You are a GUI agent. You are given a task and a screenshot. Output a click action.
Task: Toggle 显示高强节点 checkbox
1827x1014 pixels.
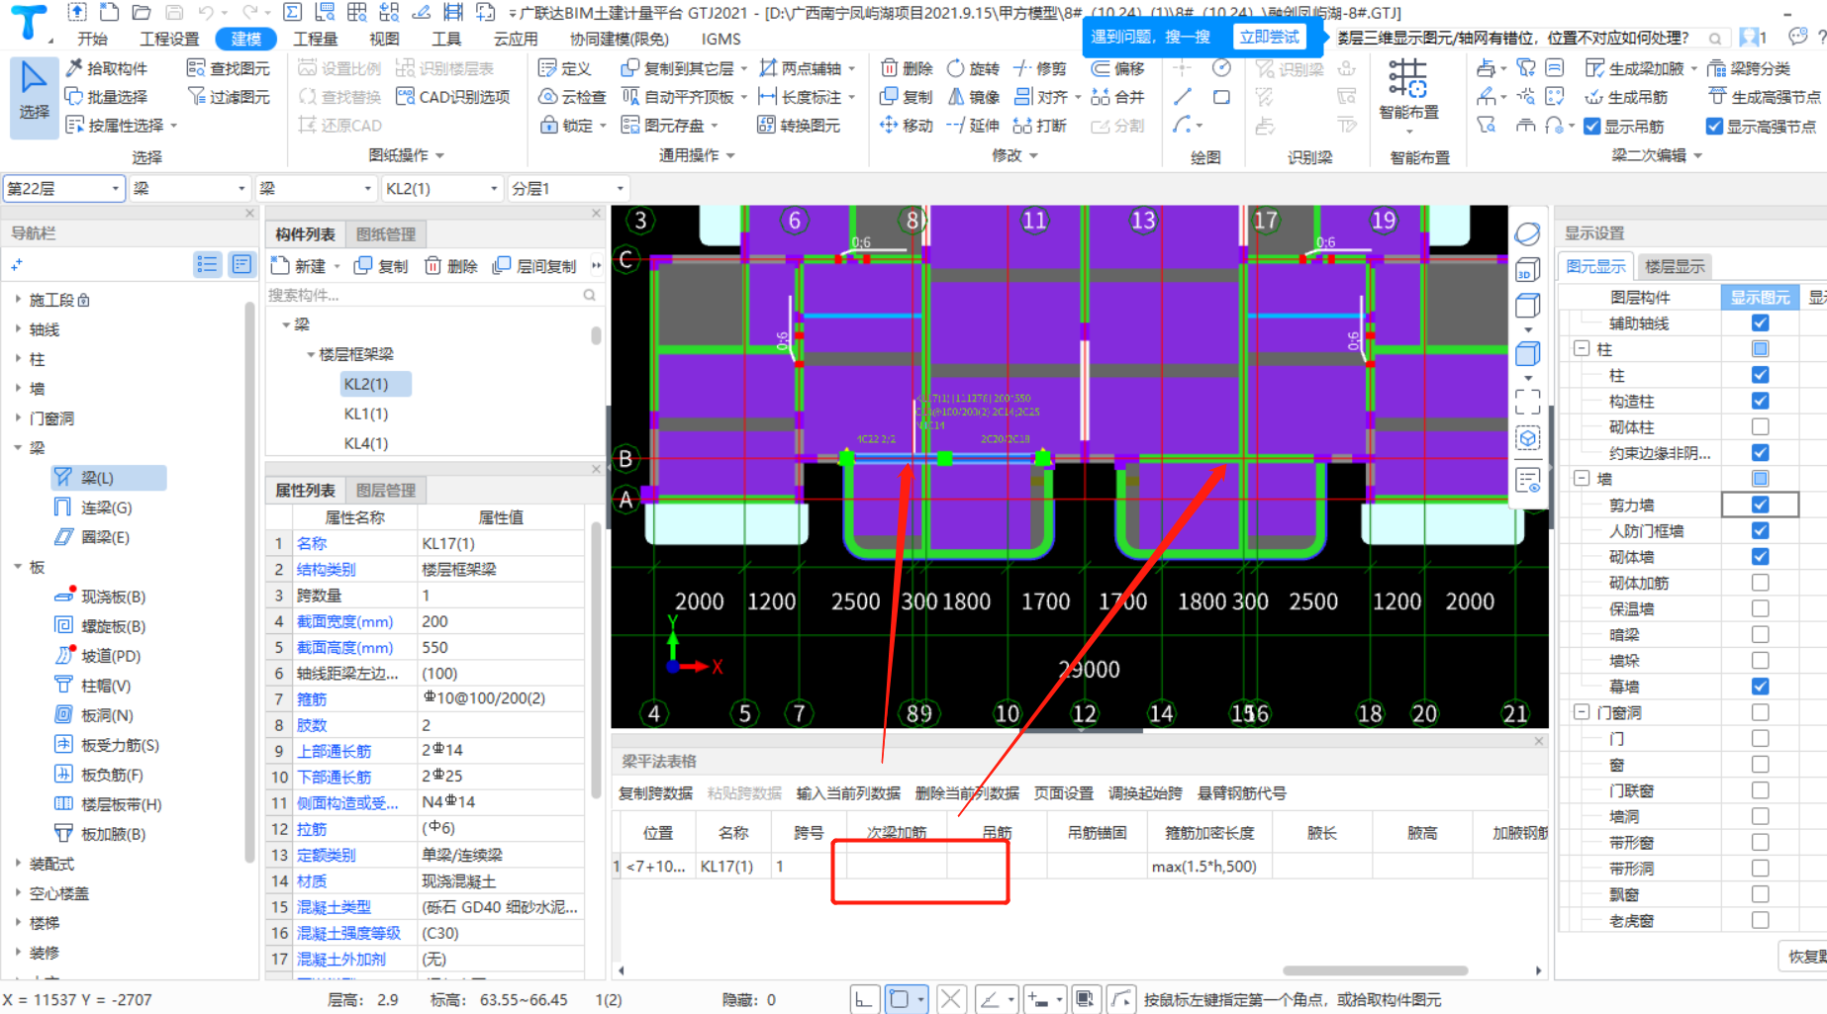(1715, 127)
